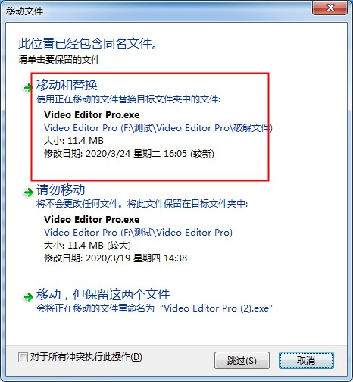Click green arrow beside 移动，但保留这两个文件

(x=28, y=297)
